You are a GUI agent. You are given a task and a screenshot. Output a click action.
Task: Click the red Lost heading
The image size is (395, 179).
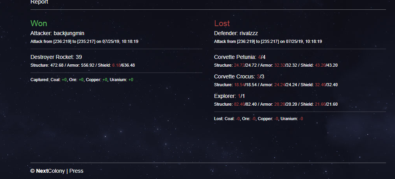[222, 23]
